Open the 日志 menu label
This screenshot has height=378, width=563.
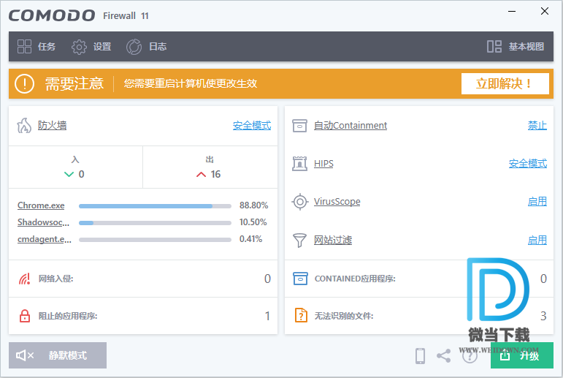(158, 47)
